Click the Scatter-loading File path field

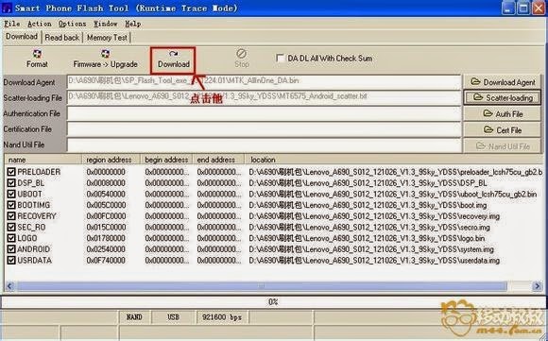click(x=264, y=97)
